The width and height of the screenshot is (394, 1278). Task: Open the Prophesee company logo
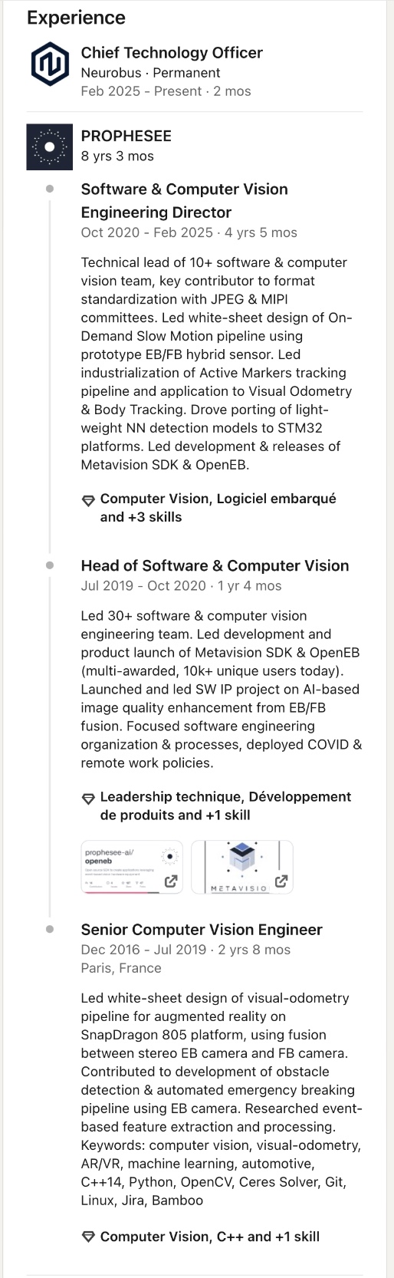50,147
